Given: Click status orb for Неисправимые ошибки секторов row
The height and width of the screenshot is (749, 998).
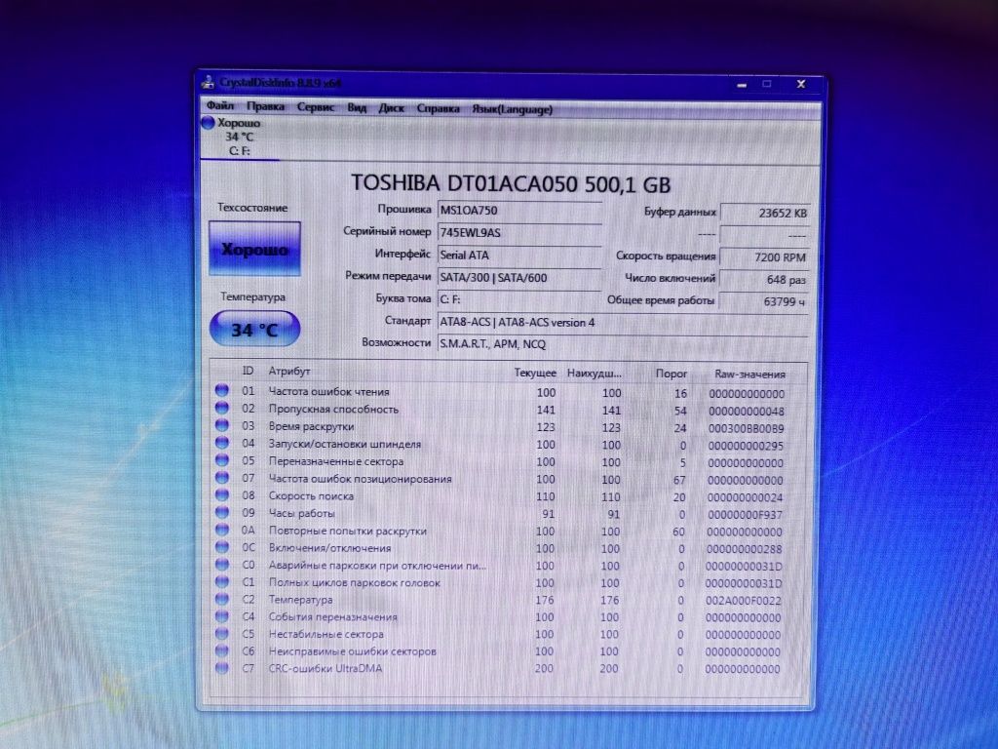Looking at the screenshot, I should [222, 650].
